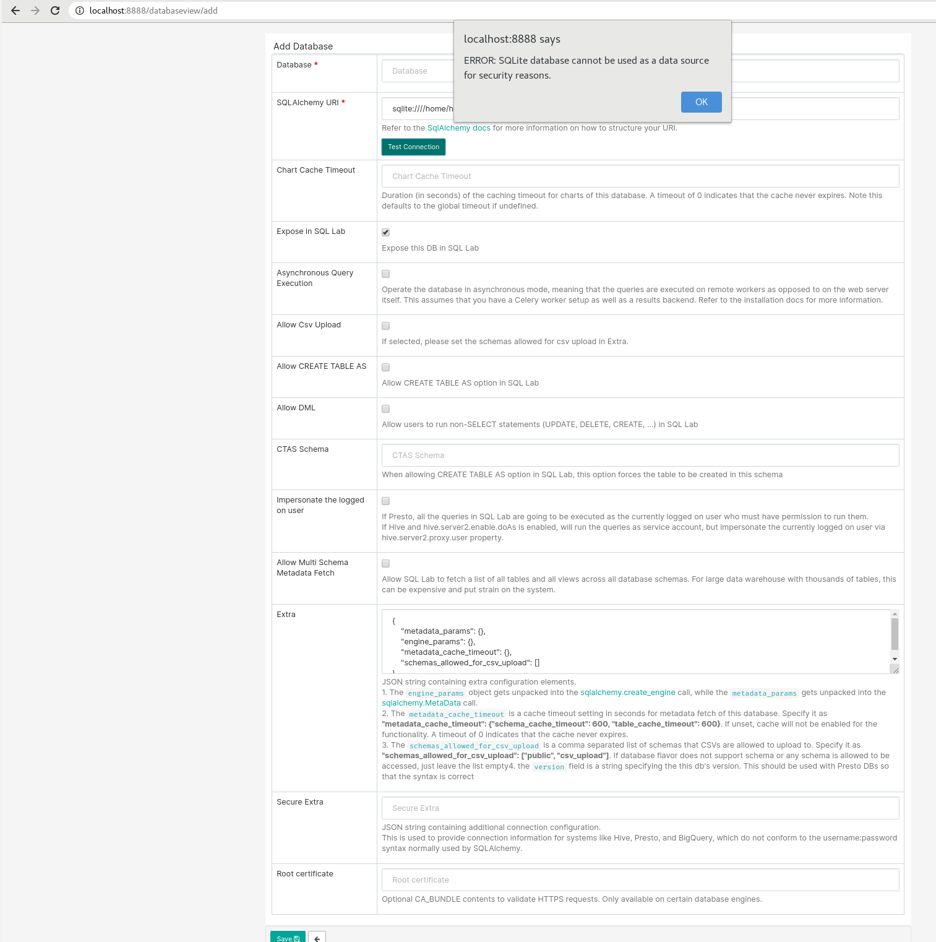Click the Extra textarea scrollbar up arrow
Image resolution: width=936 pixels, height=942 pixels.
[x=895, y=614]
